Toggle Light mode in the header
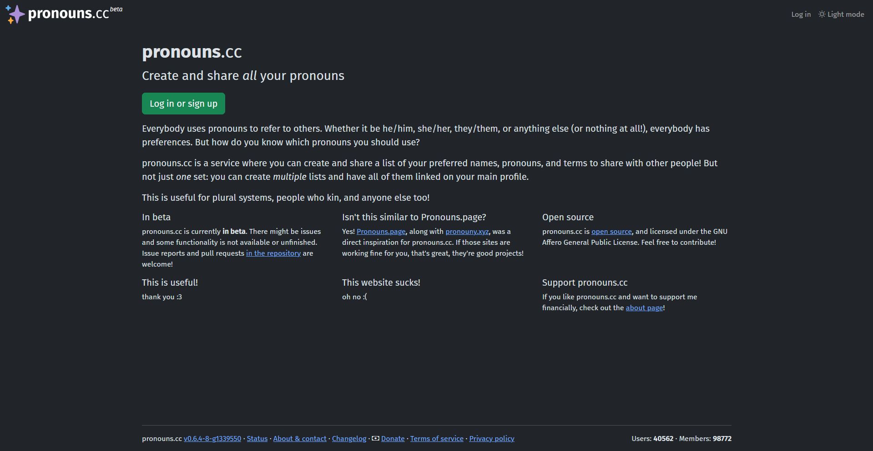Viewport: 873px width, 451px height. coord(841,14)
